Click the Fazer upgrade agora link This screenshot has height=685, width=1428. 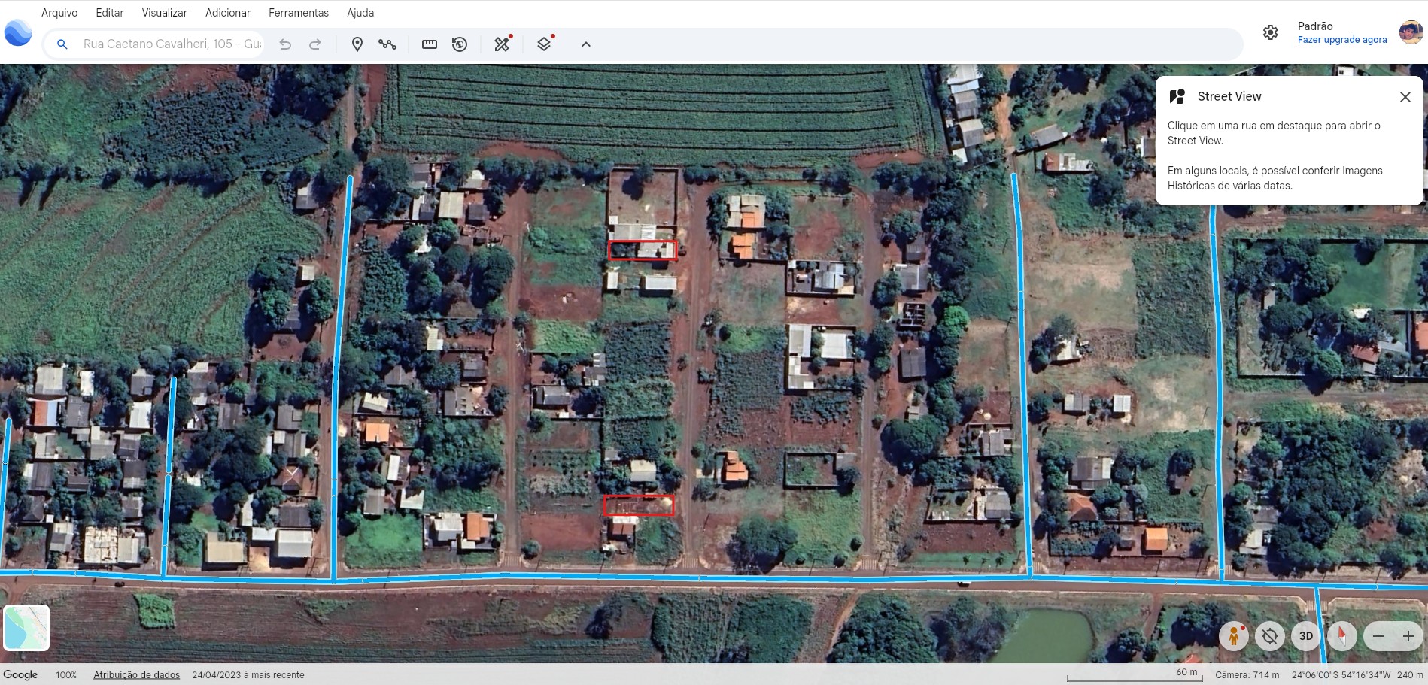[x=1341, y=40]
